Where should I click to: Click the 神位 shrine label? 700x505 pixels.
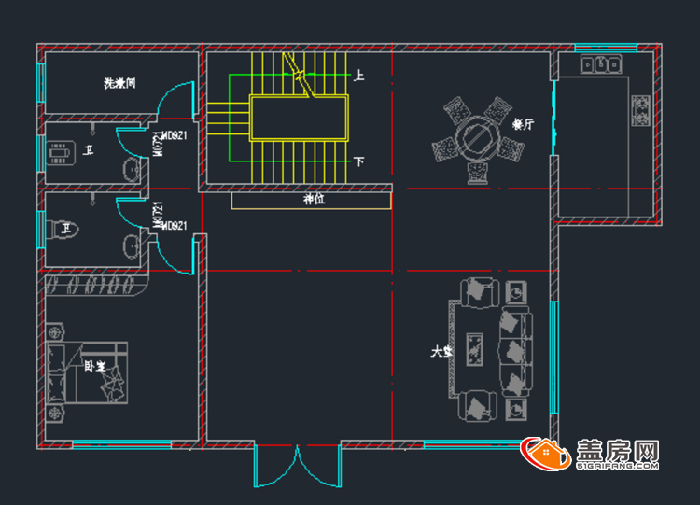[x=314, y=199]
